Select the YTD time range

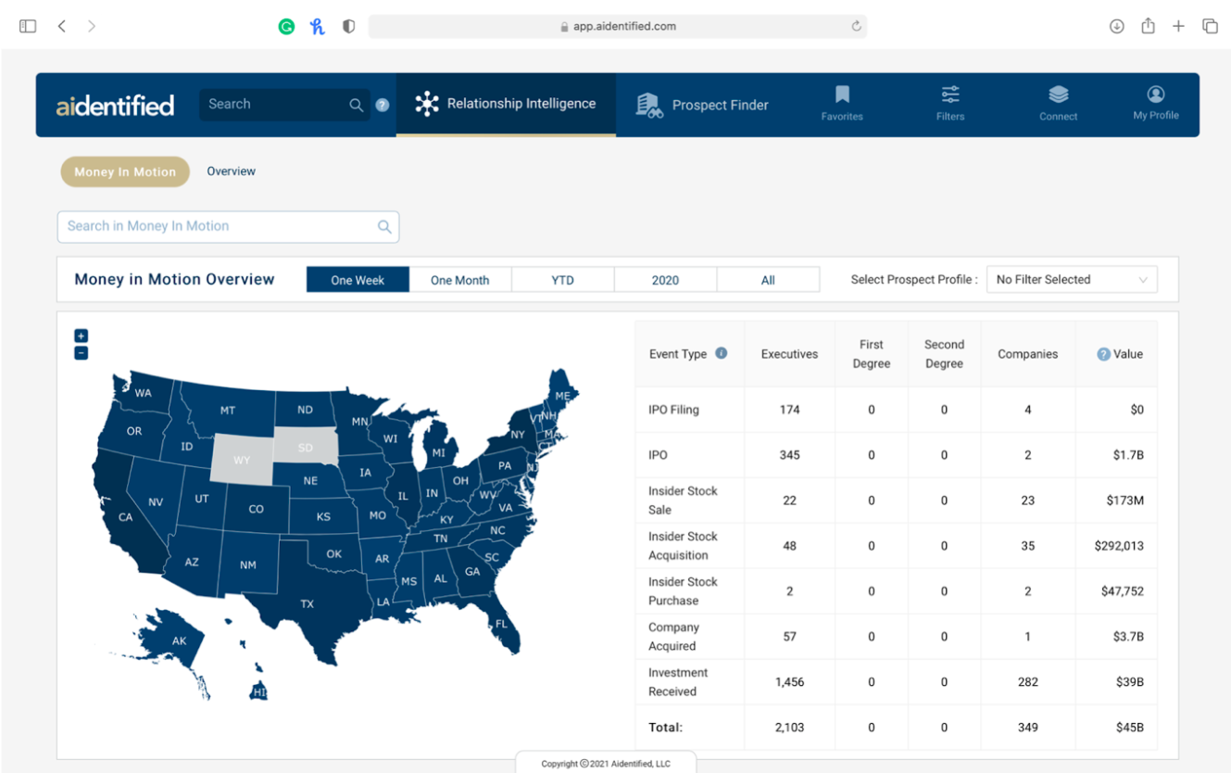tap(562, 280)
